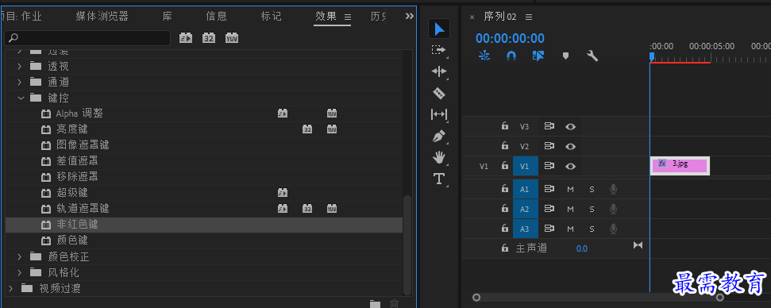Expand the 颜色校正 folder
The width and height of the screenshot is (771, 308).
coord(20,256)
